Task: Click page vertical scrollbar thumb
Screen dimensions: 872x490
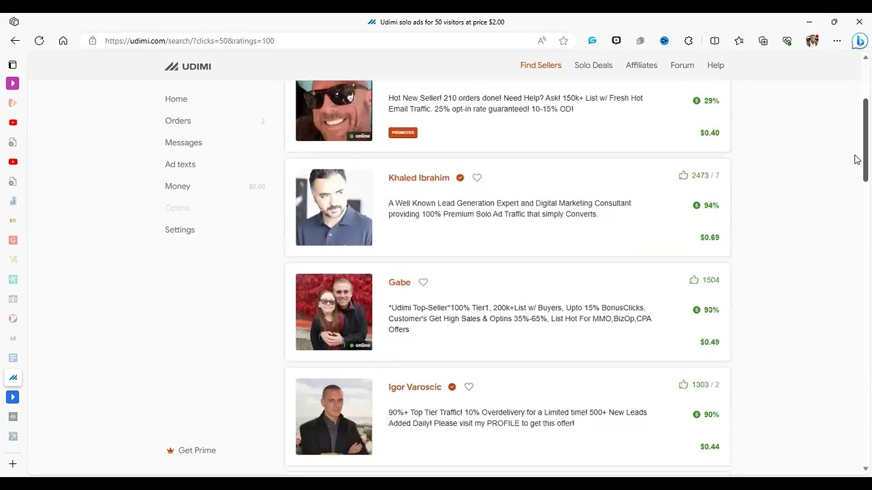Action: 866,140
